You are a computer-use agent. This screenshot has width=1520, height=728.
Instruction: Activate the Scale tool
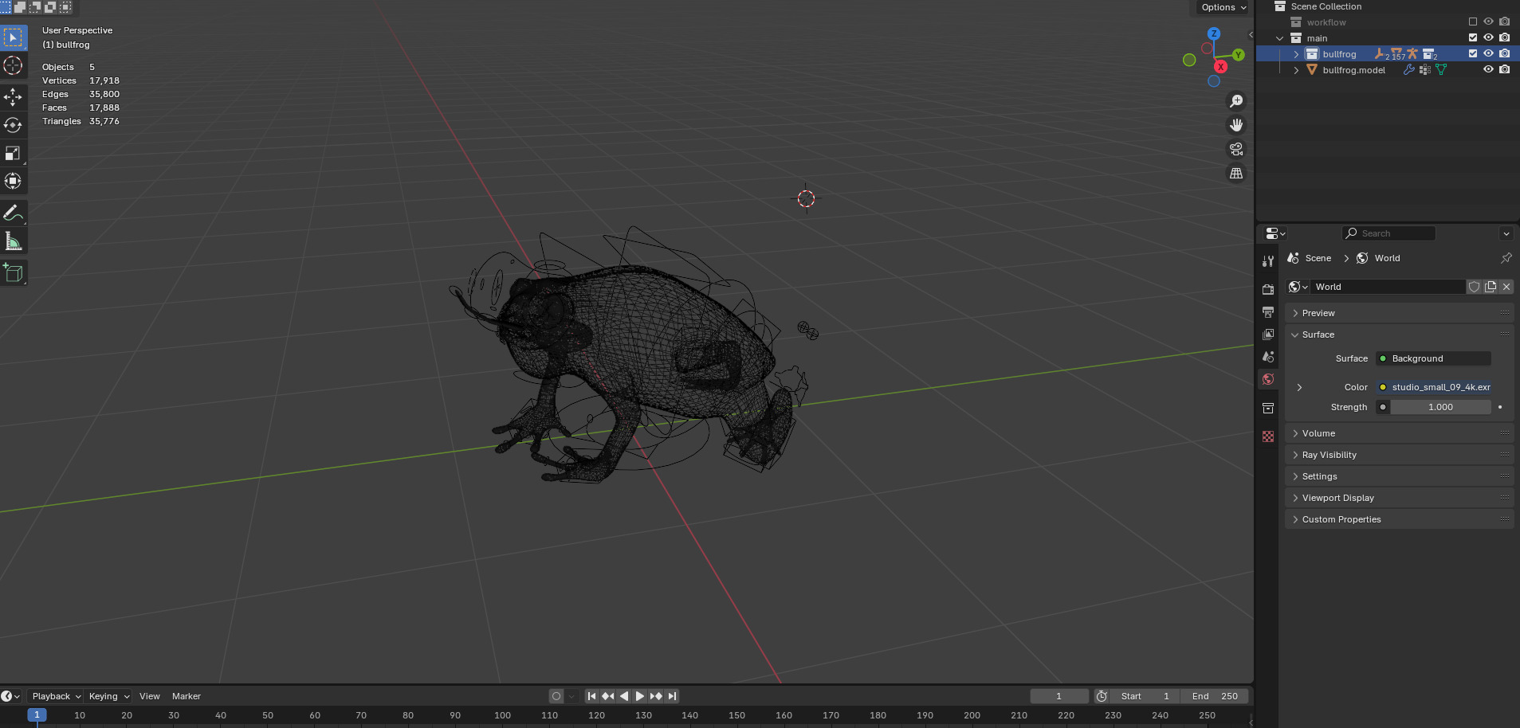[x=13, y=153]
